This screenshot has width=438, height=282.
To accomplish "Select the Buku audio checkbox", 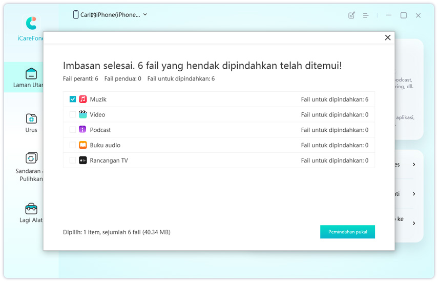I will point(73,145).
